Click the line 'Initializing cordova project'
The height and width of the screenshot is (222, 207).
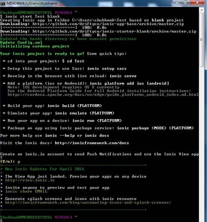pyautogui.click(x=35, y=46)
